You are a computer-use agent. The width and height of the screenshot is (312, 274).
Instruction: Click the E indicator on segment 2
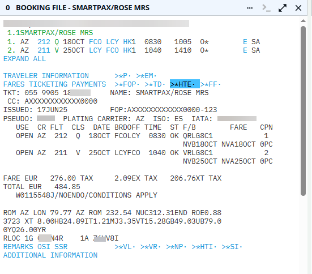coord(245,50)
